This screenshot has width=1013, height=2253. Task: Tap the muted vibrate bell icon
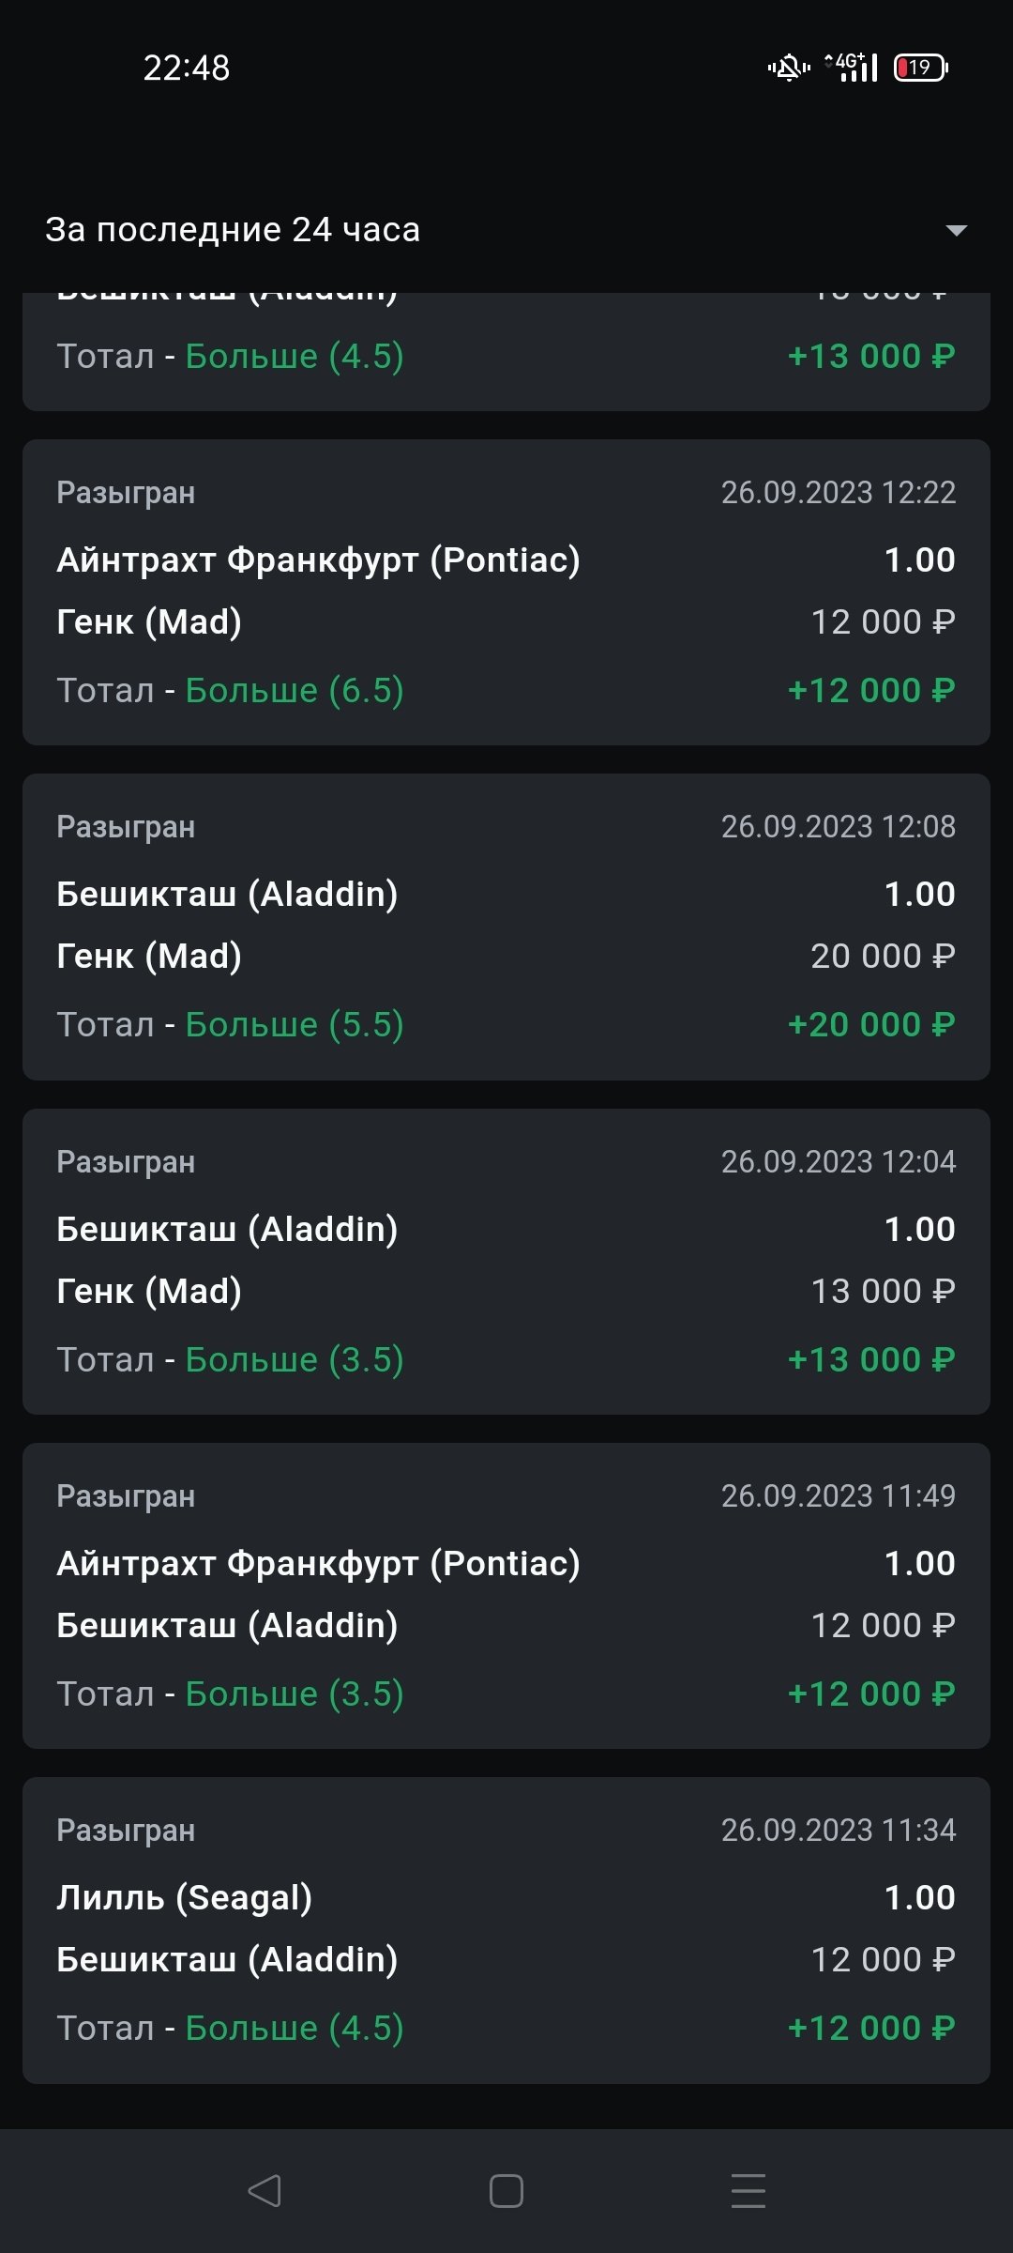789,68
